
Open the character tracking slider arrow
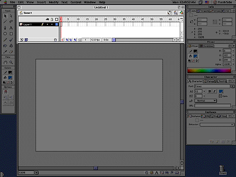pos(204,96)
